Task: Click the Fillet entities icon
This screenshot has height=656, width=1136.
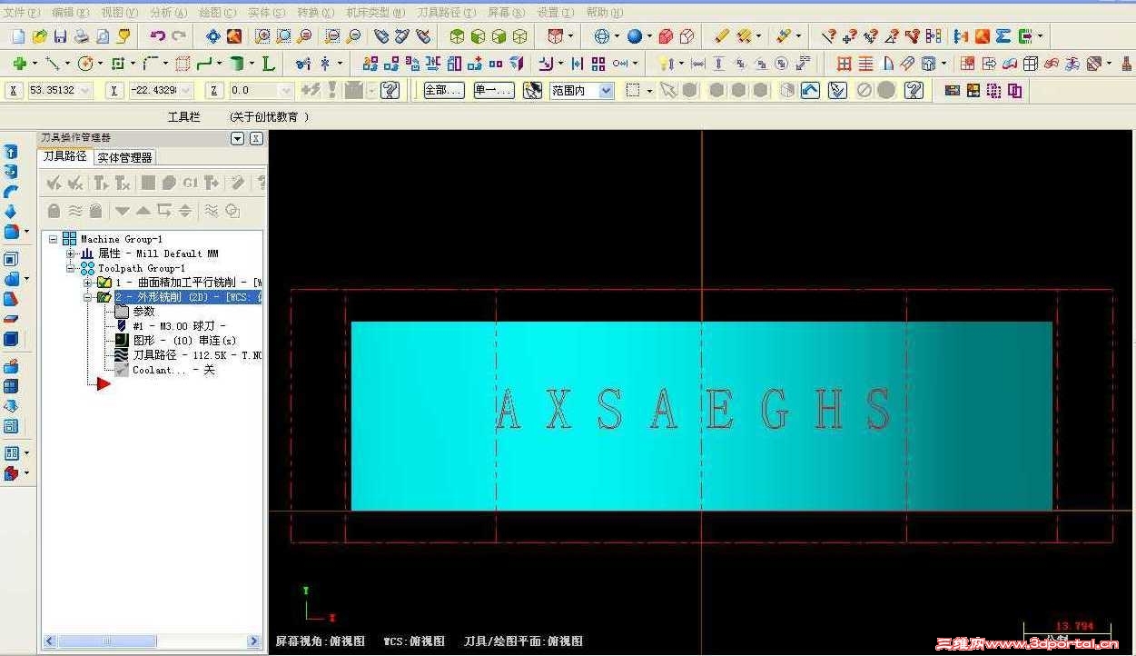Action: [x=150, y=64]
